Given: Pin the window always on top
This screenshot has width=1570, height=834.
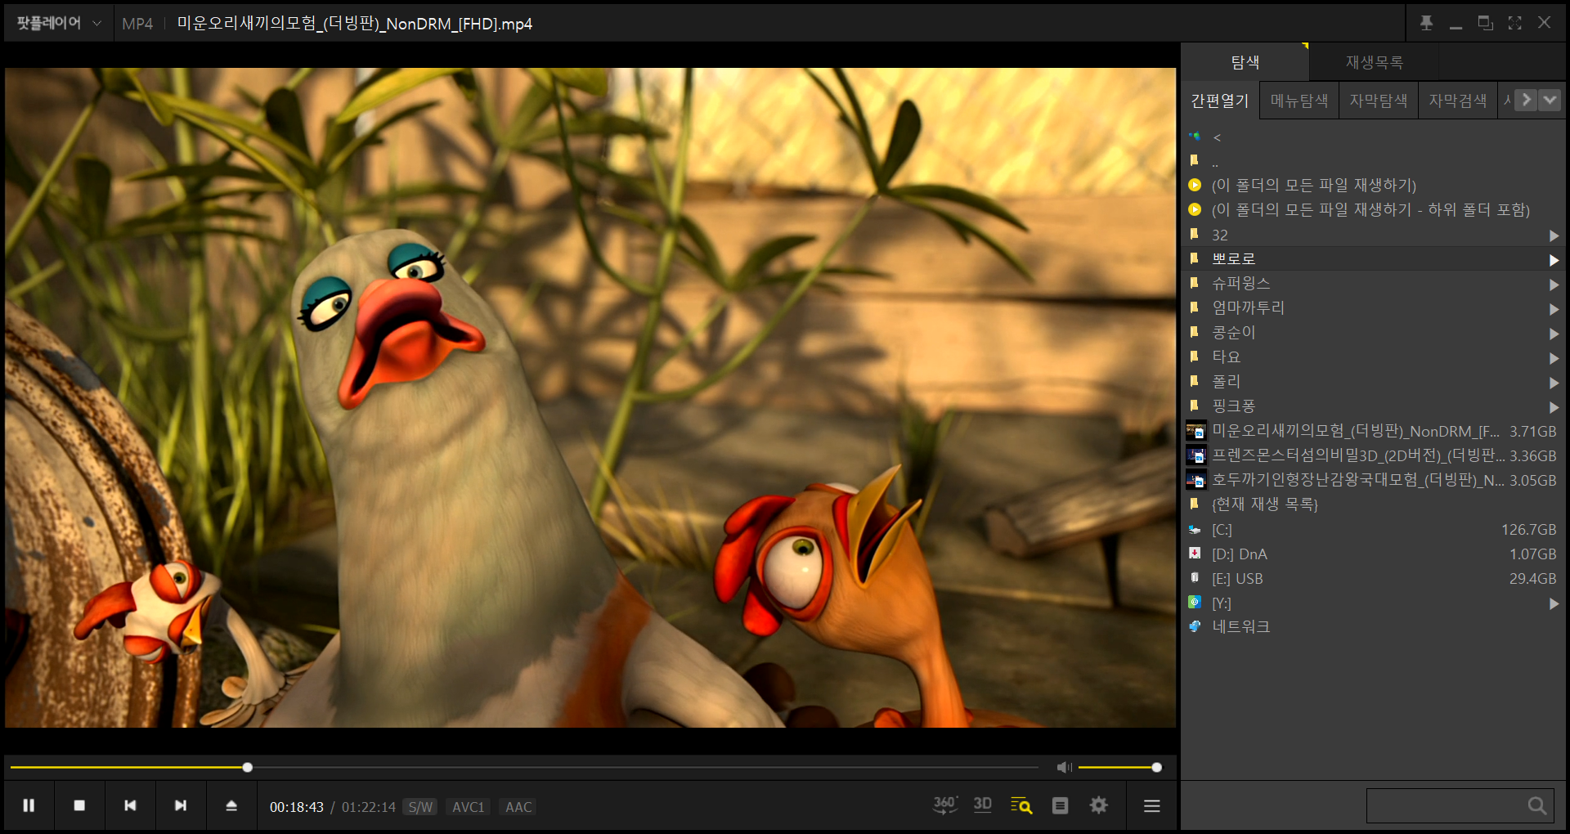Looking at the screenshot, I should point(1426,23).
